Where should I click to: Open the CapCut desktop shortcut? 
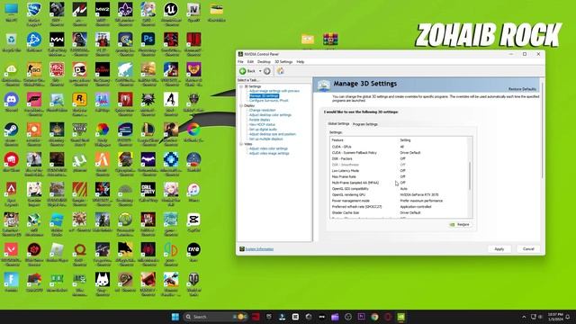coord(193,222)
